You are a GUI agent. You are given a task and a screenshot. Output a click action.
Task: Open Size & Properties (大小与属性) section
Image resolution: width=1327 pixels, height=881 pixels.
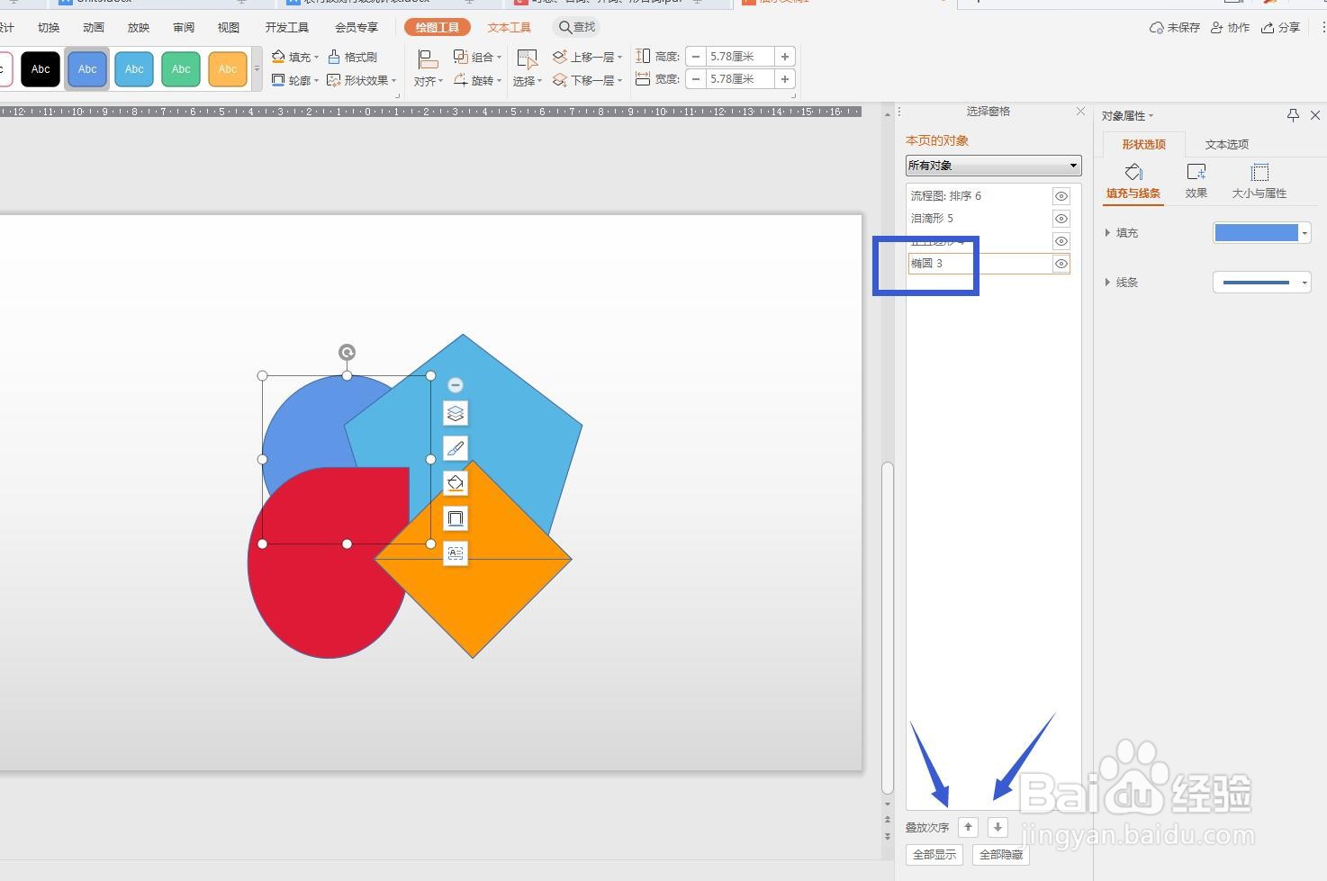(1259, 180)
